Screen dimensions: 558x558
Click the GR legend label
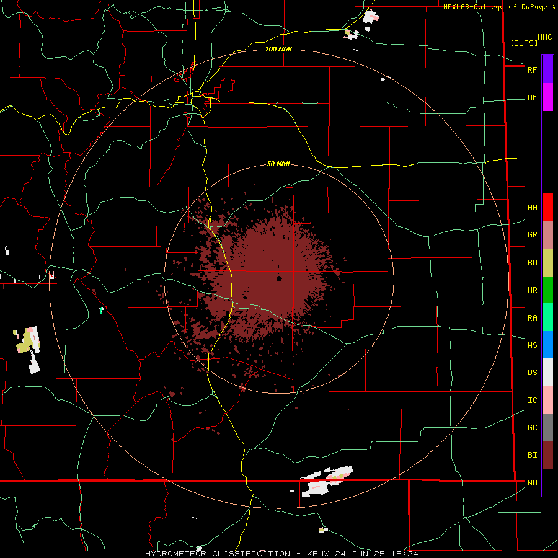[532, 235]
